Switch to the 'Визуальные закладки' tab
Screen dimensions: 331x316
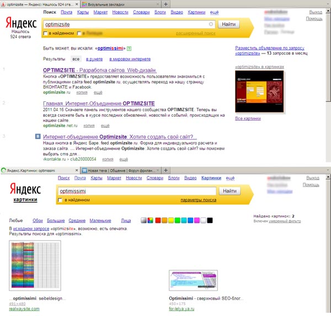coord(121,4)
